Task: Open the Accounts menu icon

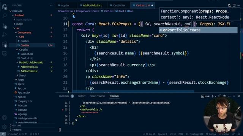Action: 4,117
